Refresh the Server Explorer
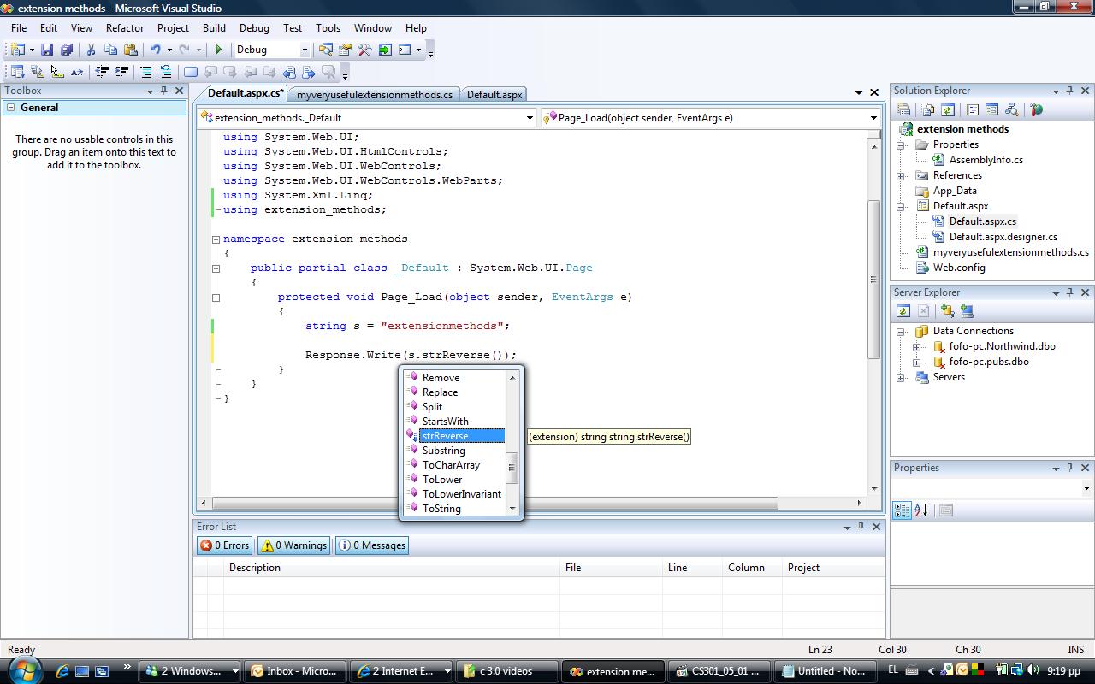 pyautogui.click(x=903, y=311)
